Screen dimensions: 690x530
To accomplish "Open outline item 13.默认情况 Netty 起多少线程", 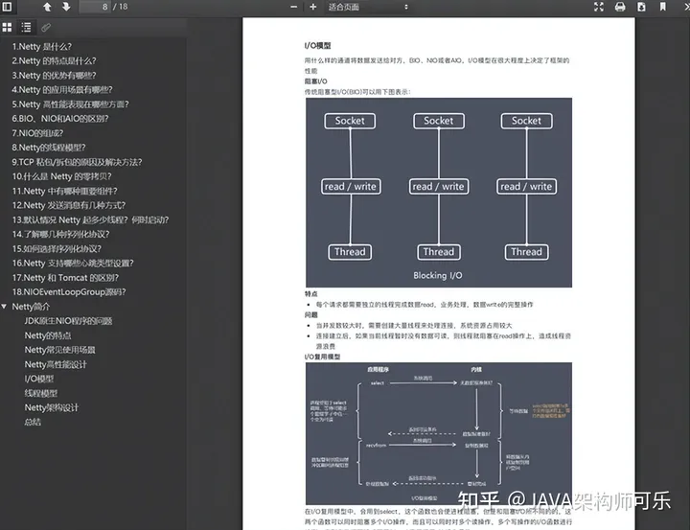I will click(90, 219).
